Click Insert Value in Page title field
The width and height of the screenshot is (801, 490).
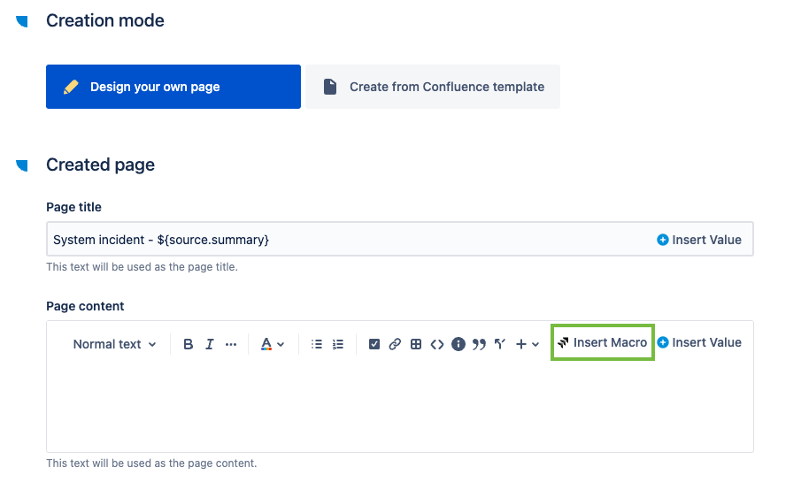(699, 240)
